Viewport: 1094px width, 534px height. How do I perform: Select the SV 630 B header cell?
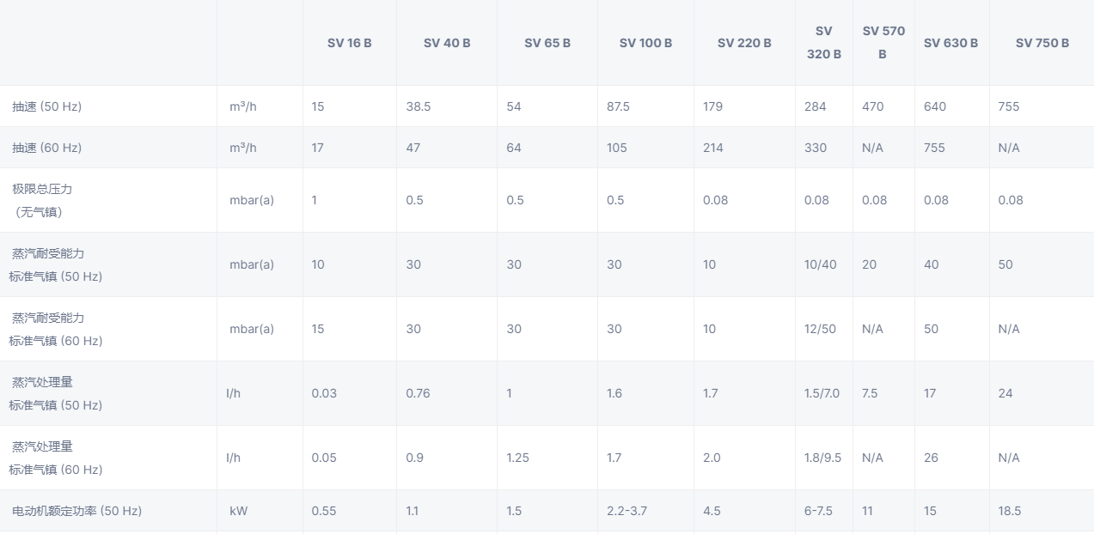[950, 43]
